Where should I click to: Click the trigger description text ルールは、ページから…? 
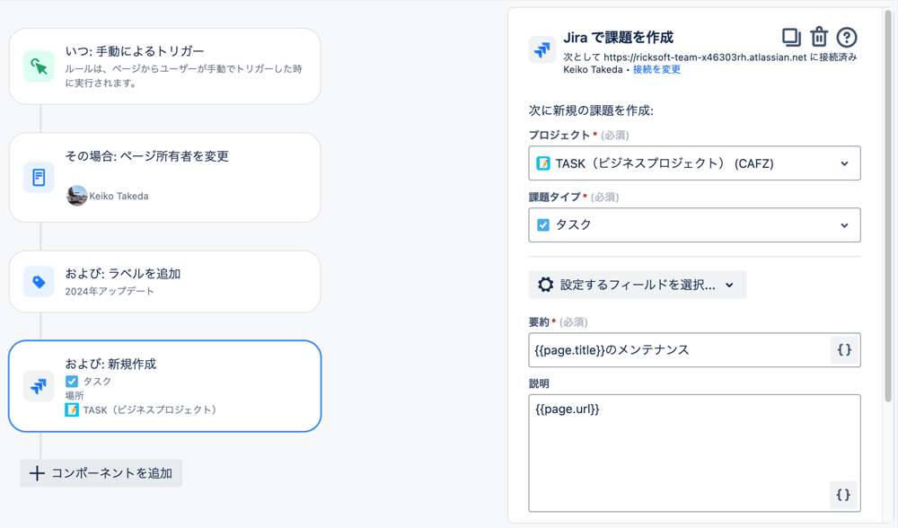point(183,75)
